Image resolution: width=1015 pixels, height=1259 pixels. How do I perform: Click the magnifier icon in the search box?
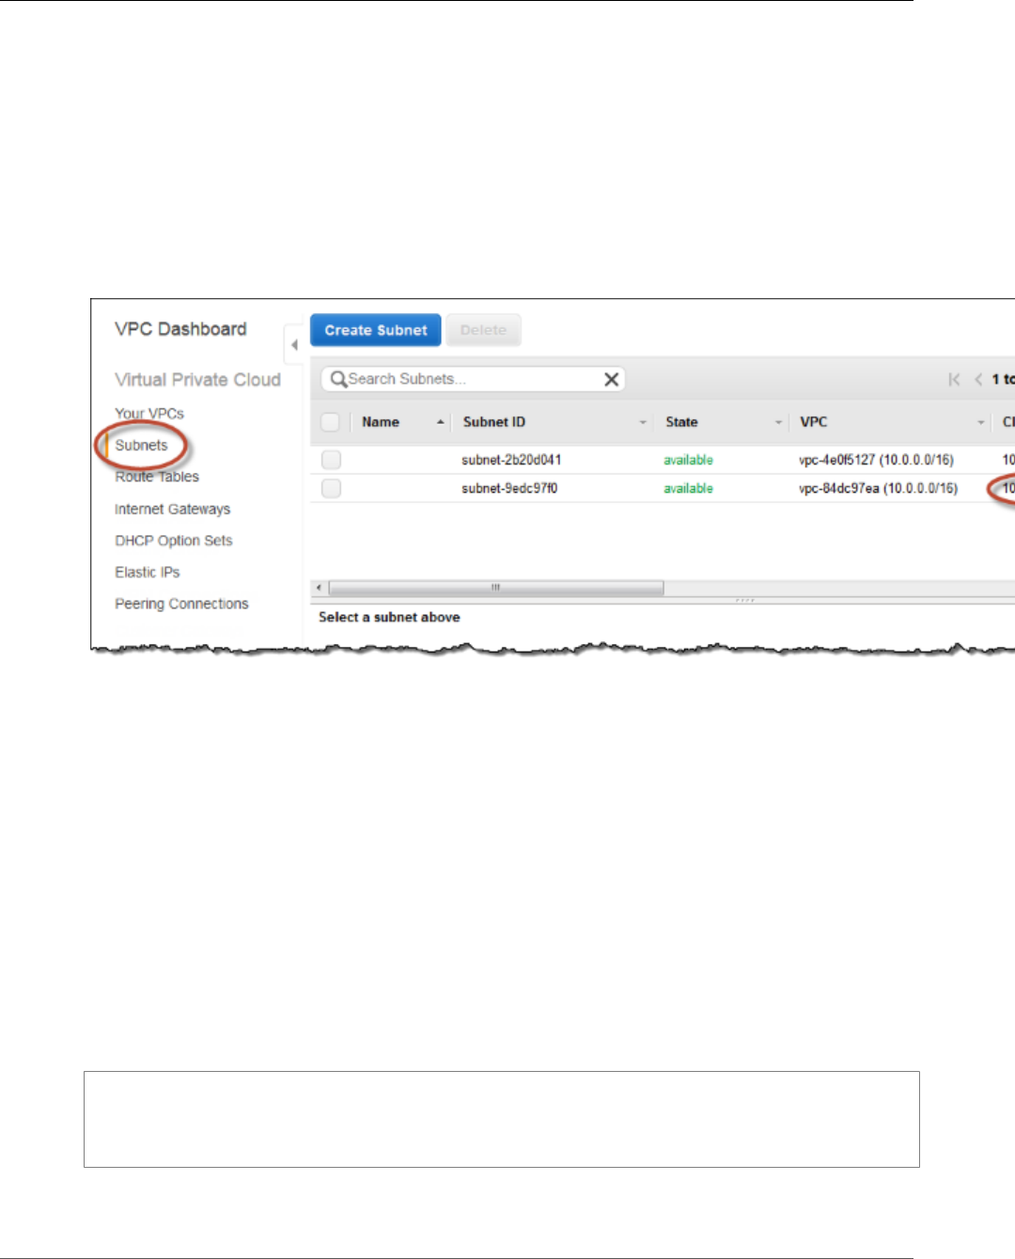[338, 379]
